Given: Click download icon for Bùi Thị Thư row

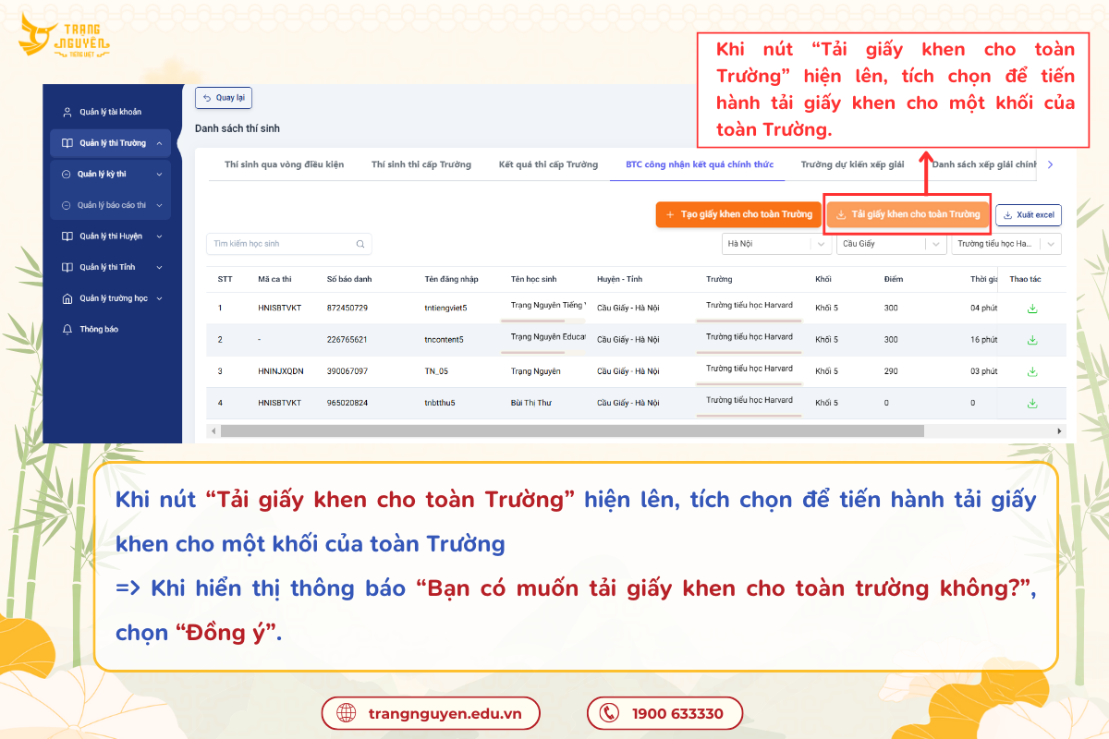Looking at the screenshot, I should click(x=1032, y=403).
